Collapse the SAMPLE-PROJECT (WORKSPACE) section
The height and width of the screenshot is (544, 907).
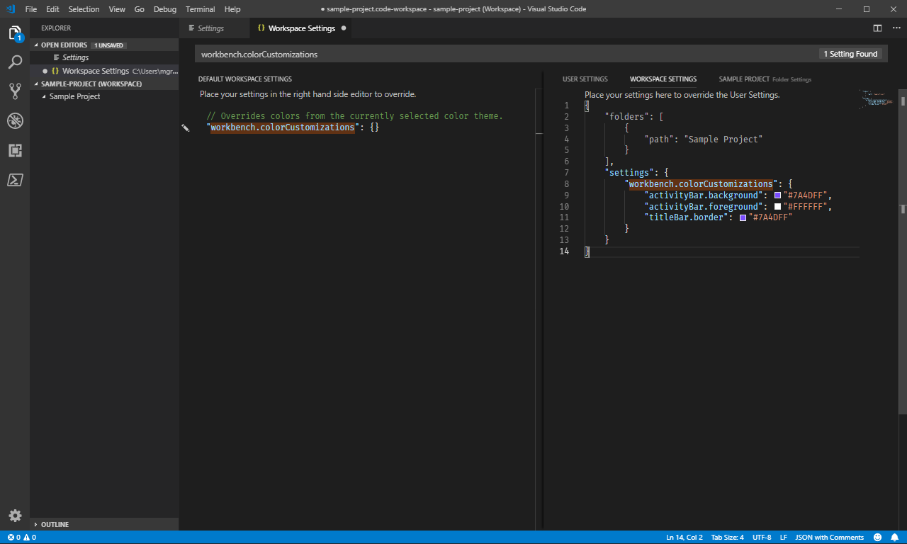tap(103, 84)
